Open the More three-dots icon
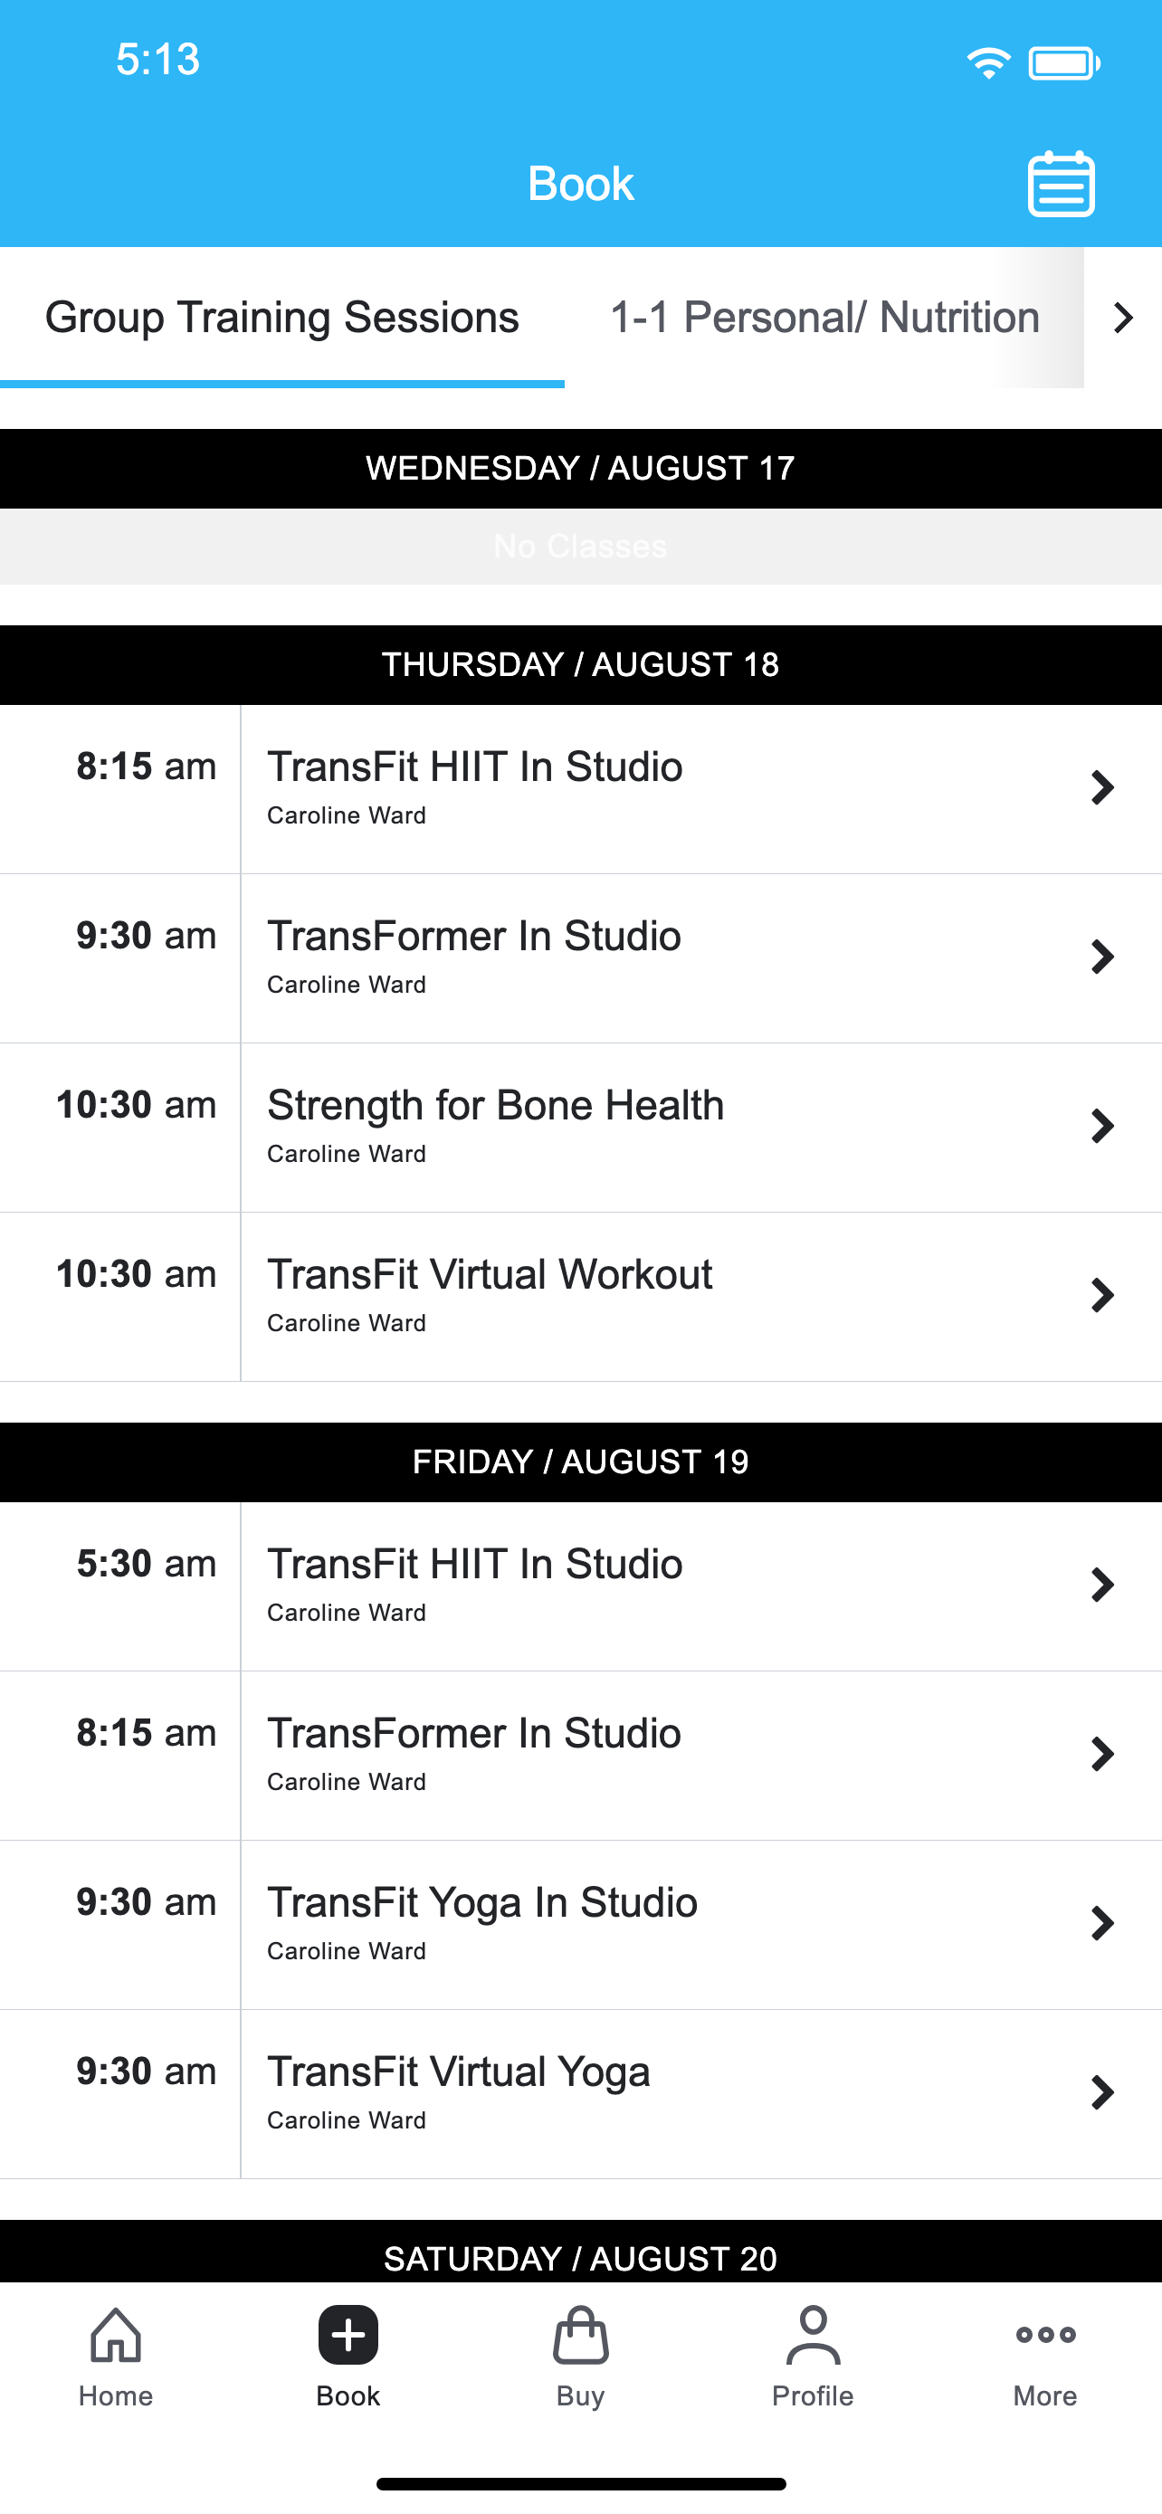 click(1045, 2335)
